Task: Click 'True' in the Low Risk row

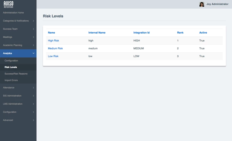Action: point(202,56)
